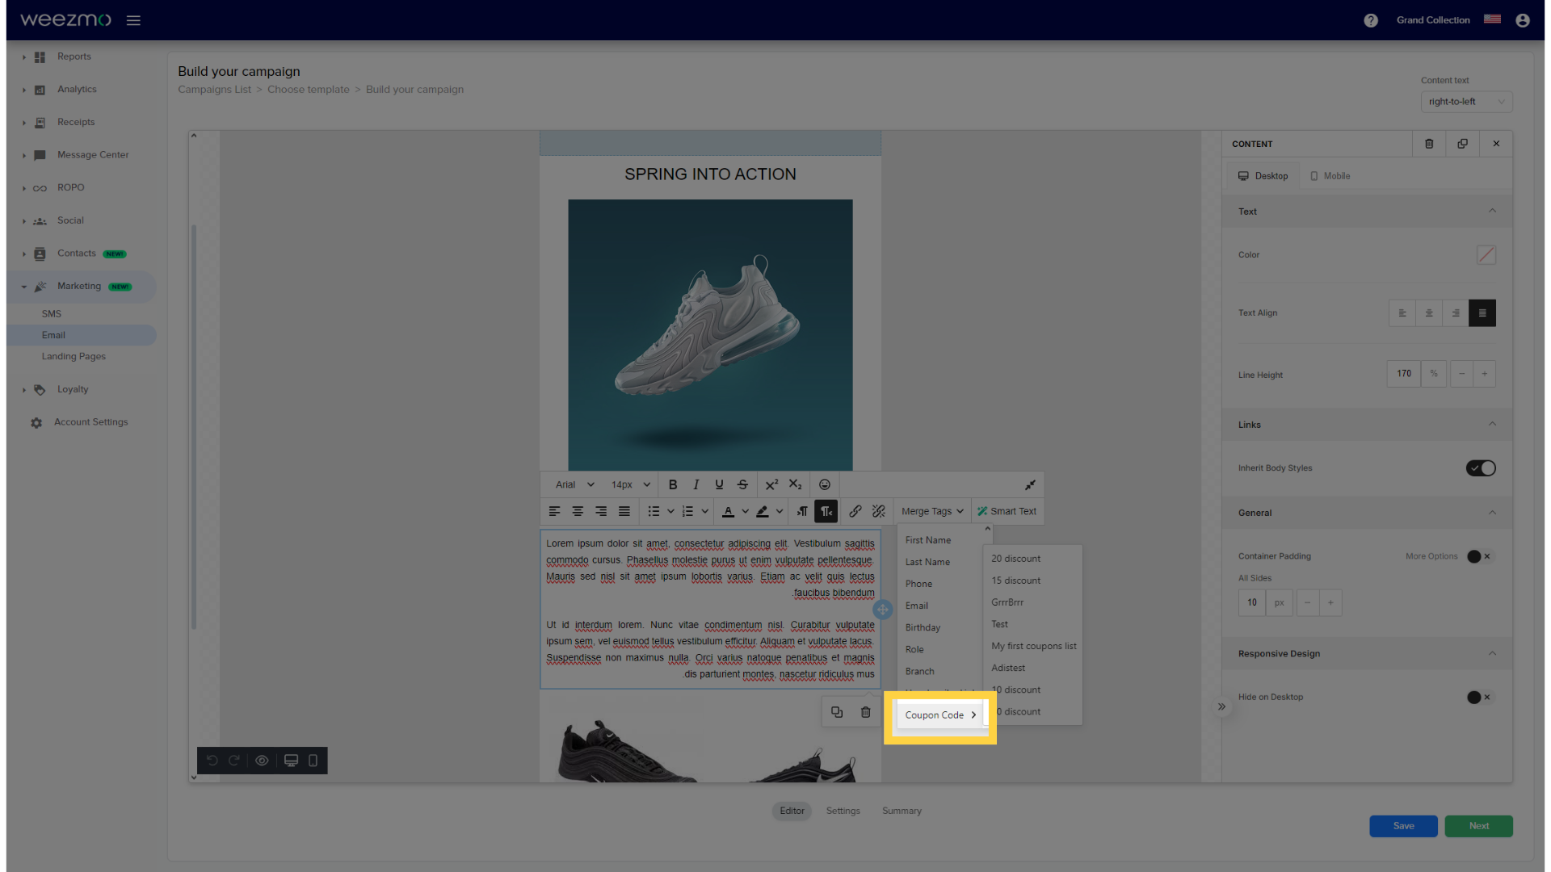Toggle Inherit Body Styles switch
1551x872 pixels.
pyautogui.click(x=1480, y=467)
